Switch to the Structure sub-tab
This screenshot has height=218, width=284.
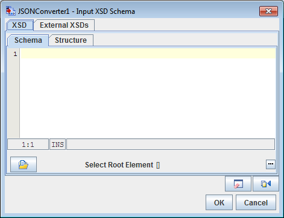pos(71,40)
